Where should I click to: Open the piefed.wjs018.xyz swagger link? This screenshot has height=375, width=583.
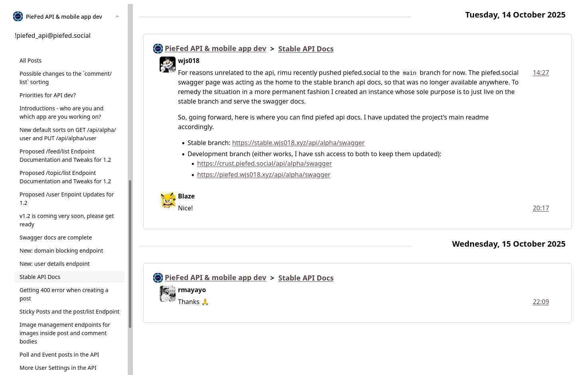click(x=263, y=175)
